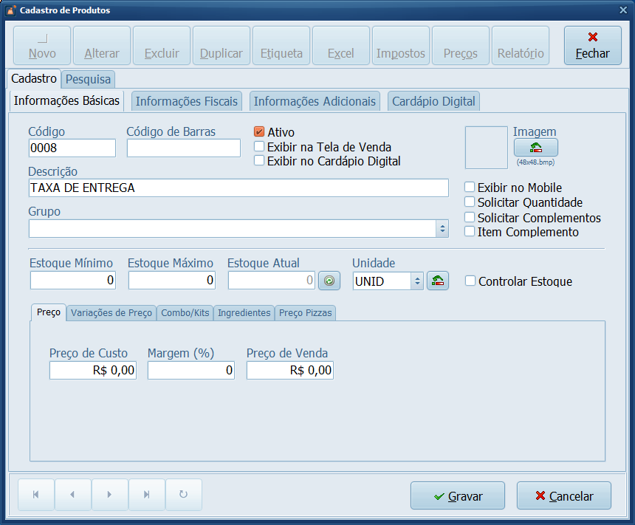Enable Exibir na Tela de Venda
This screenshot has width=635, height=525.
pos(259,146)
